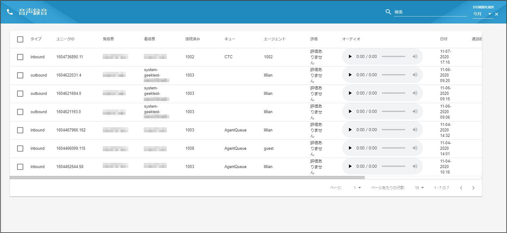Play the recording for 1604736890.11

[x=350, y=57]
